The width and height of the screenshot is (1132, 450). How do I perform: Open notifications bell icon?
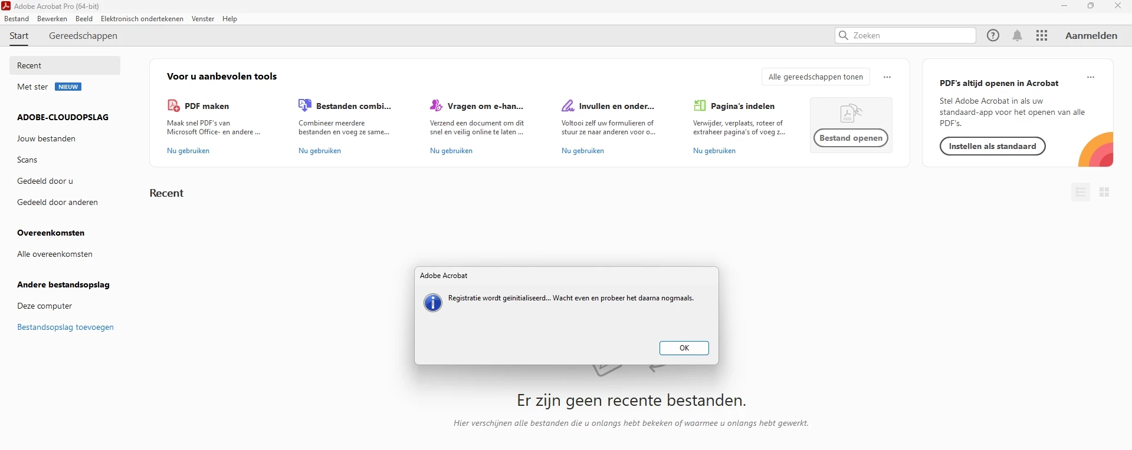pyautogui.click(x=1018, y=36)
